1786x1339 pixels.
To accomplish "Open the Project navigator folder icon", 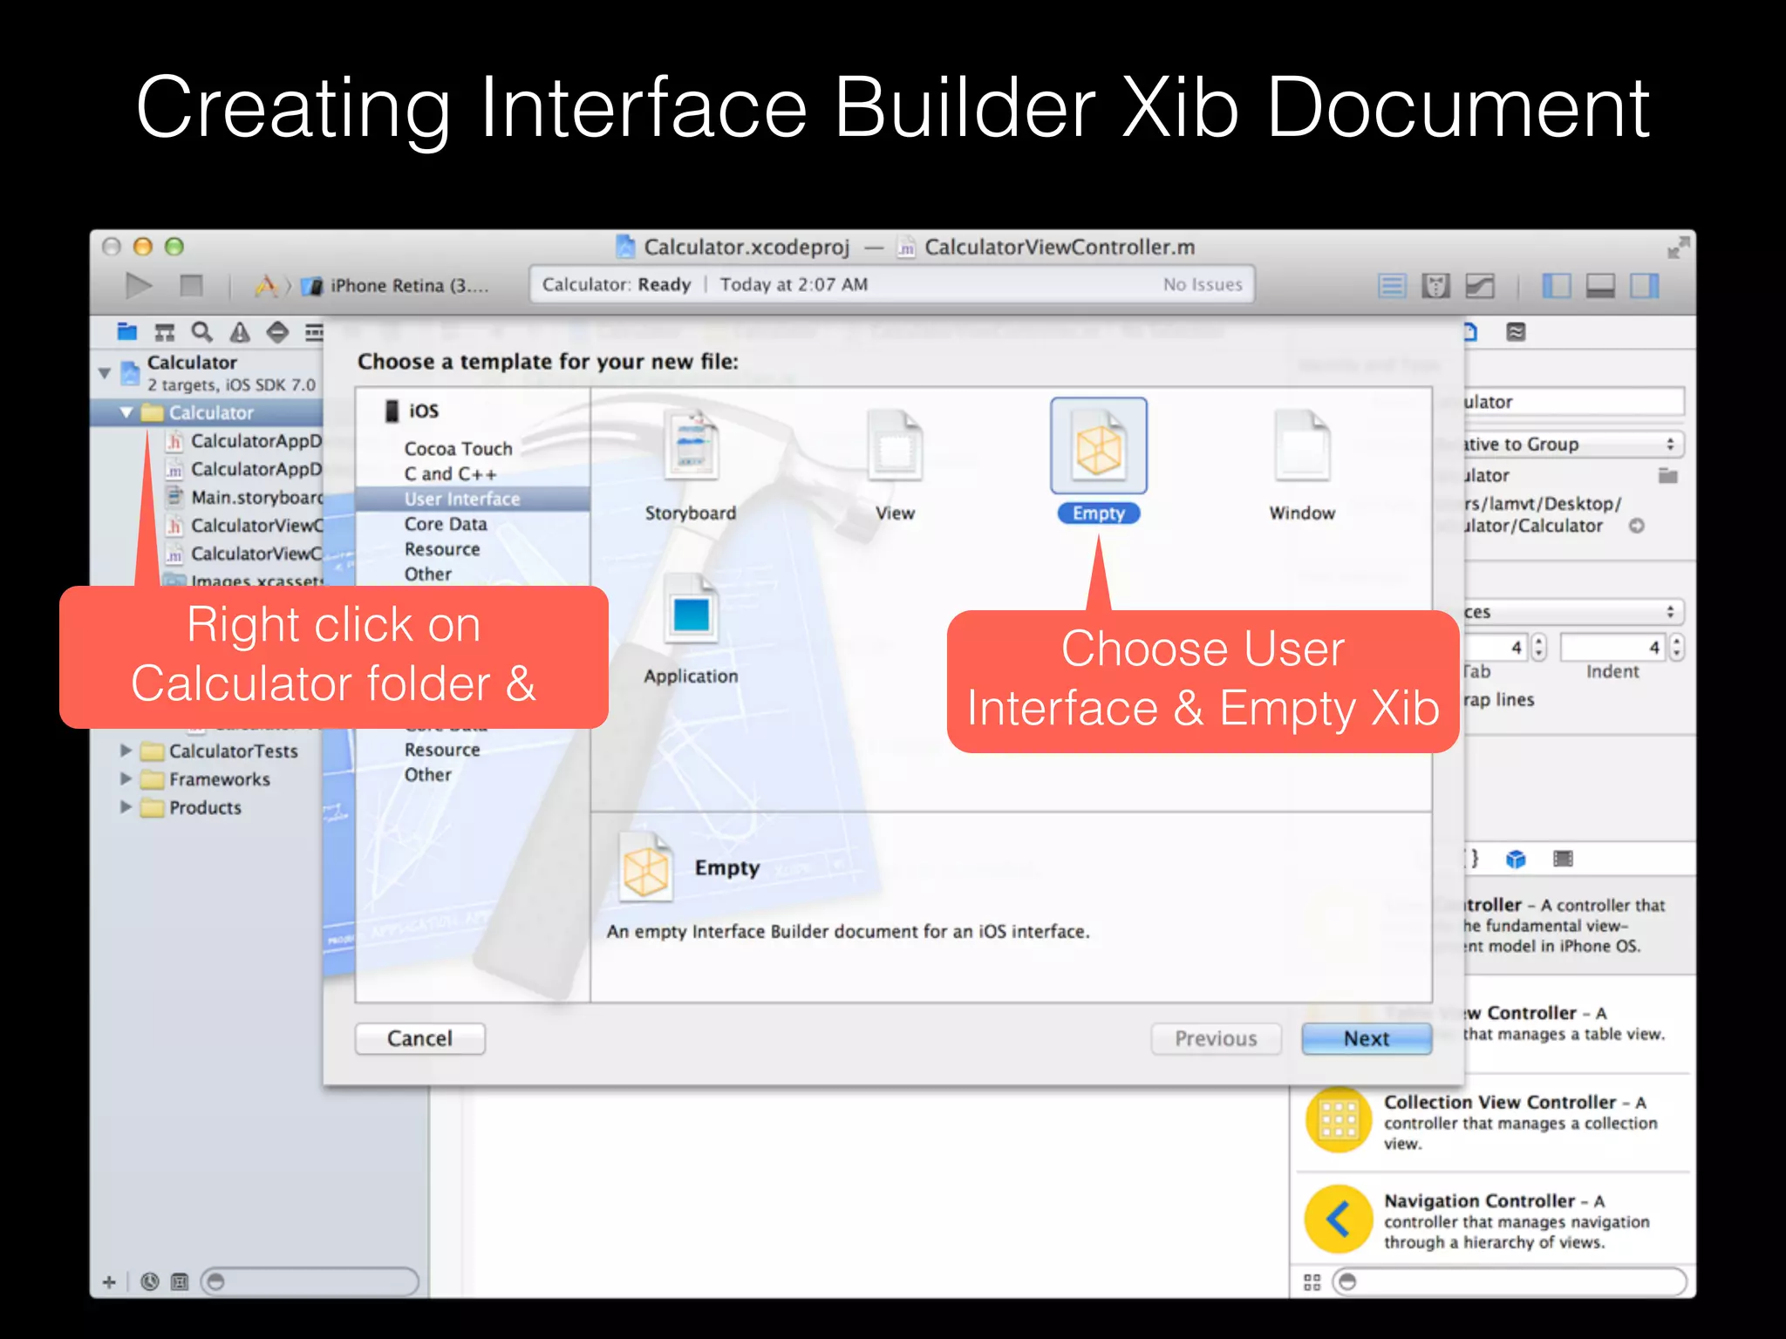I will tap(127, 332).
